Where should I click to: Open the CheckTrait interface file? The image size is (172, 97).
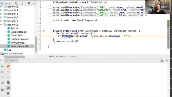click(17, 36)
